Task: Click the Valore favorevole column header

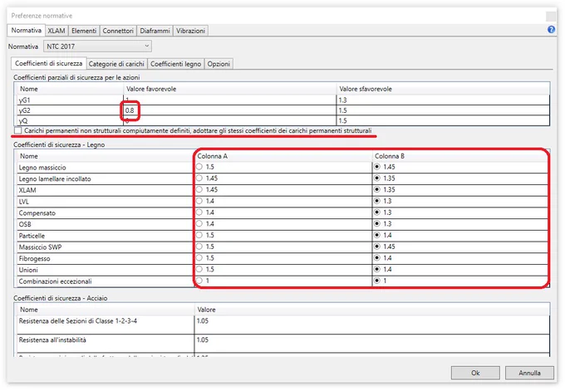Action: (229, 89)
